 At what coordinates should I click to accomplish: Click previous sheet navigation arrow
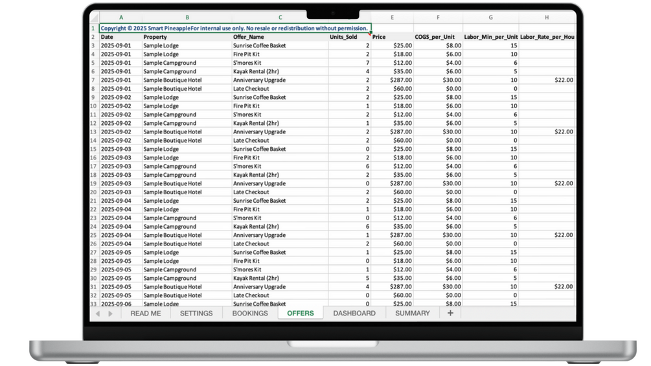click(x=98, y=314)
